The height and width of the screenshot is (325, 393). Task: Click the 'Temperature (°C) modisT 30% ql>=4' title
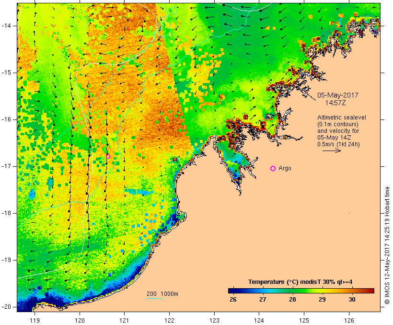(301, 282)
